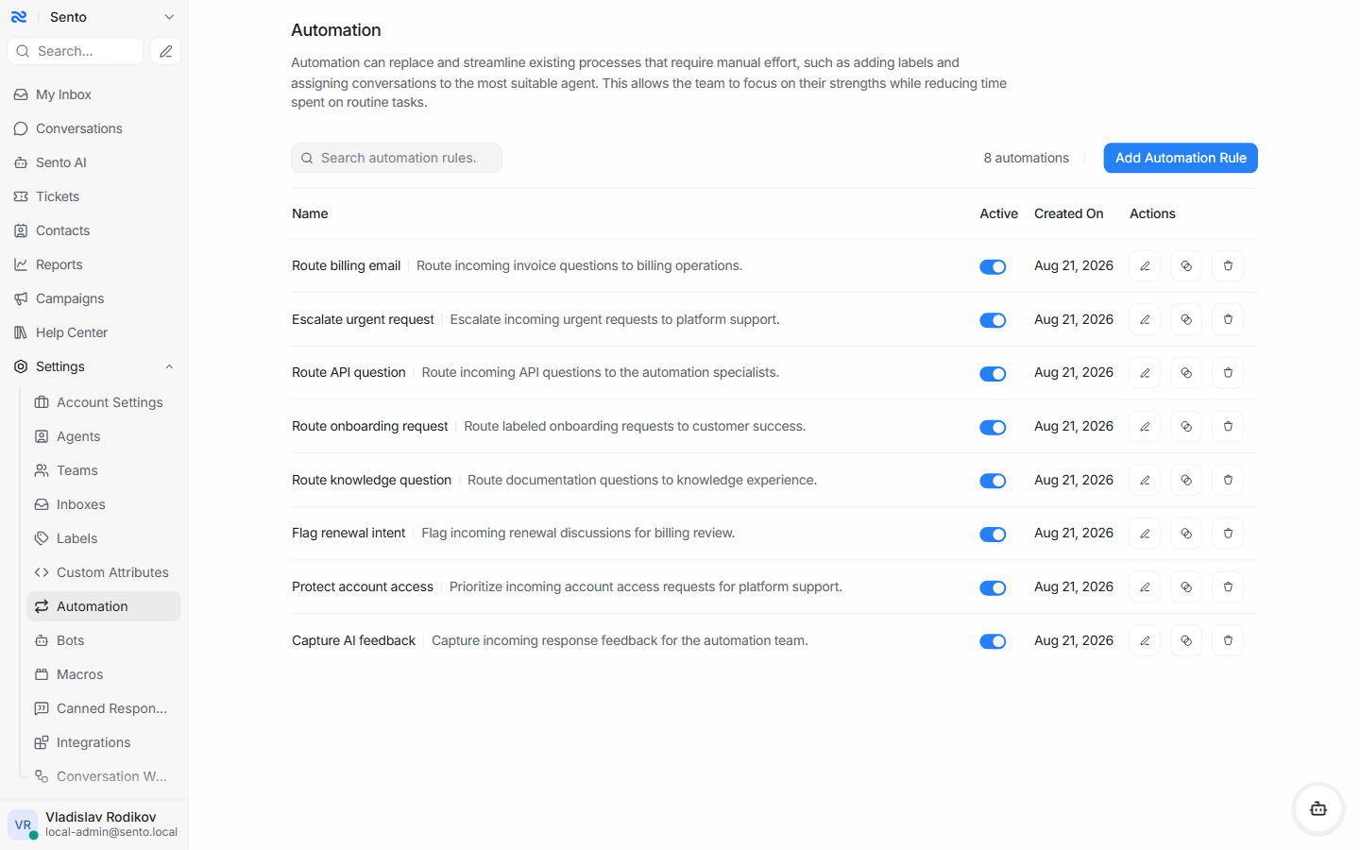Focus the Search automation rules field

397,158
